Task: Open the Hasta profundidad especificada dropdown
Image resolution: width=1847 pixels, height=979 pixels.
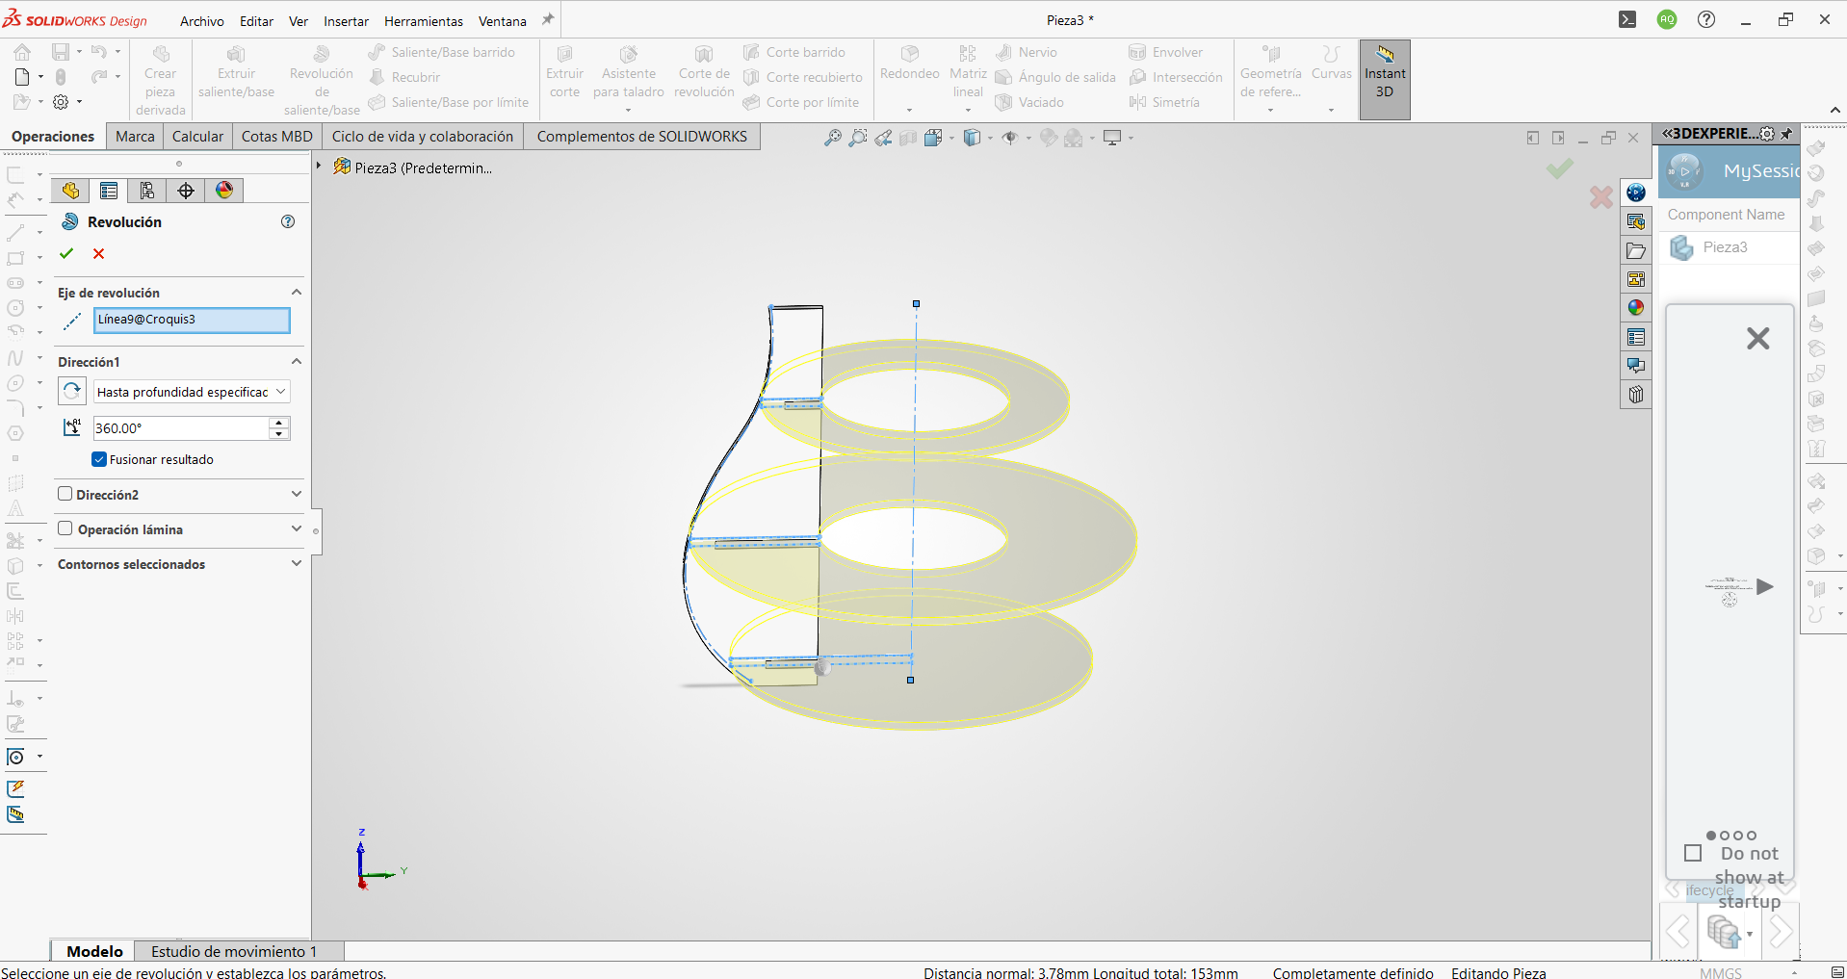Action: (192, 392)
